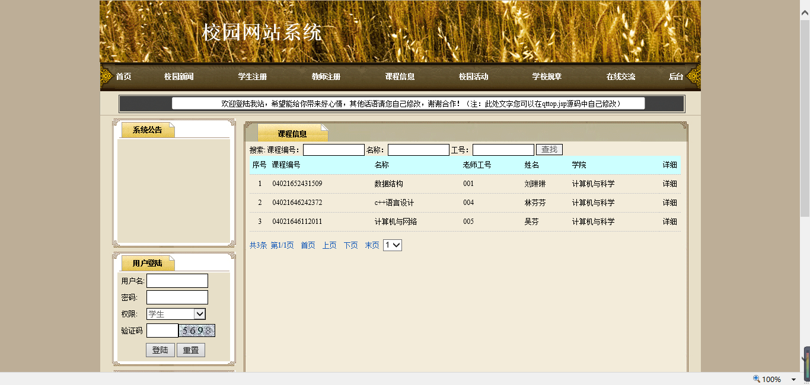
Task: Select 课程信息 in the navigation bar
Action: [x=400, y=77]
